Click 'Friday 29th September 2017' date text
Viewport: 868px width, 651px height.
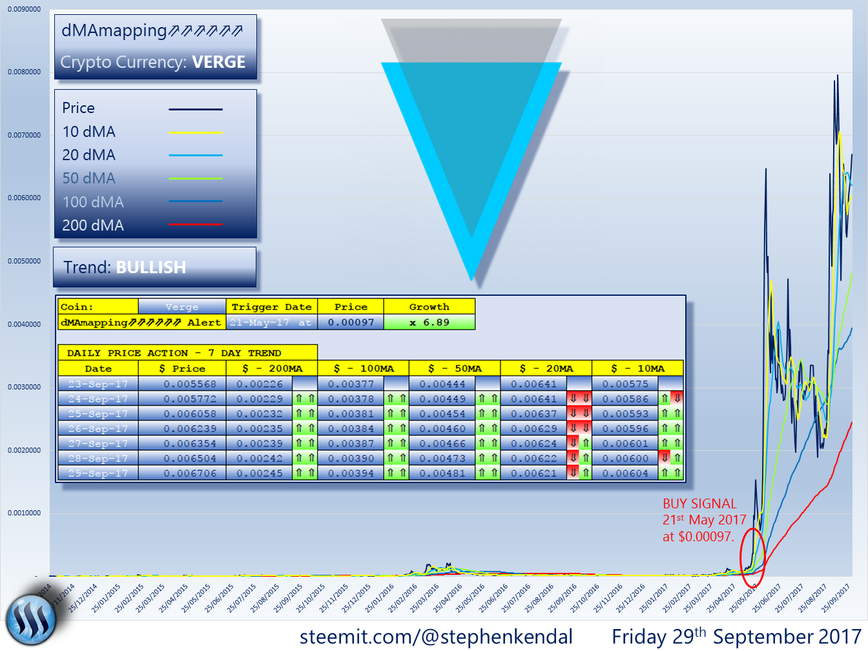point(736,636)
